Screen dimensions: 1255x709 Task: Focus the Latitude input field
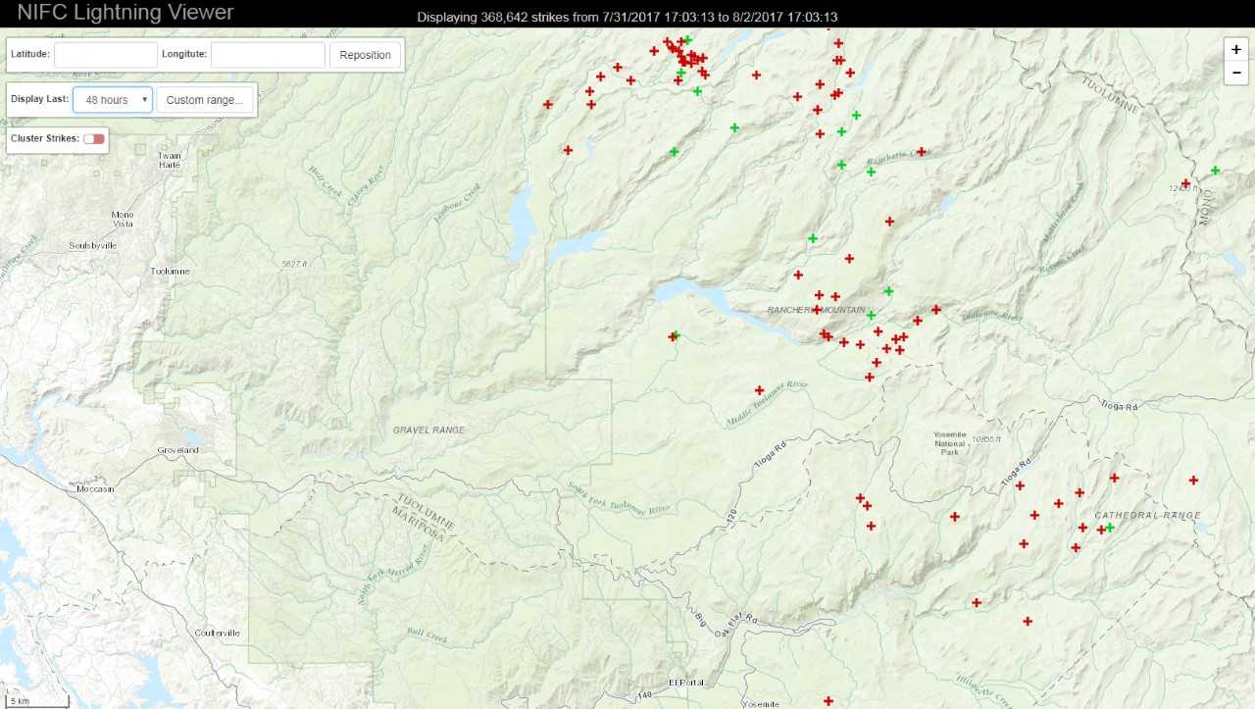coord(106,55)
